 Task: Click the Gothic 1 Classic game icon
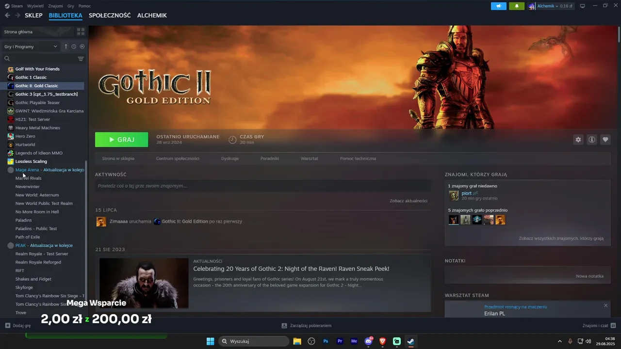tap(11, 78)
